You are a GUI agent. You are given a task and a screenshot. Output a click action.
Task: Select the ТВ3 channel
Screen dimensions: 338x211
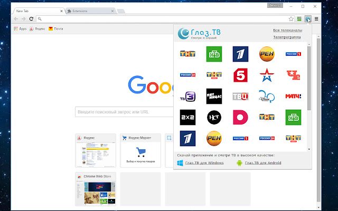click(188, 96)
